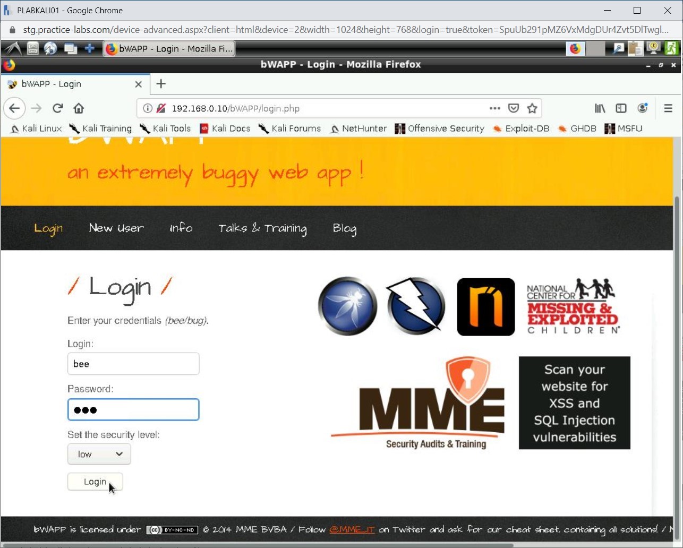Open the Exploit-DB bookmark
The height and width of the screenshot is (548, 683).
pyautogui.click(x=521, y=129)
